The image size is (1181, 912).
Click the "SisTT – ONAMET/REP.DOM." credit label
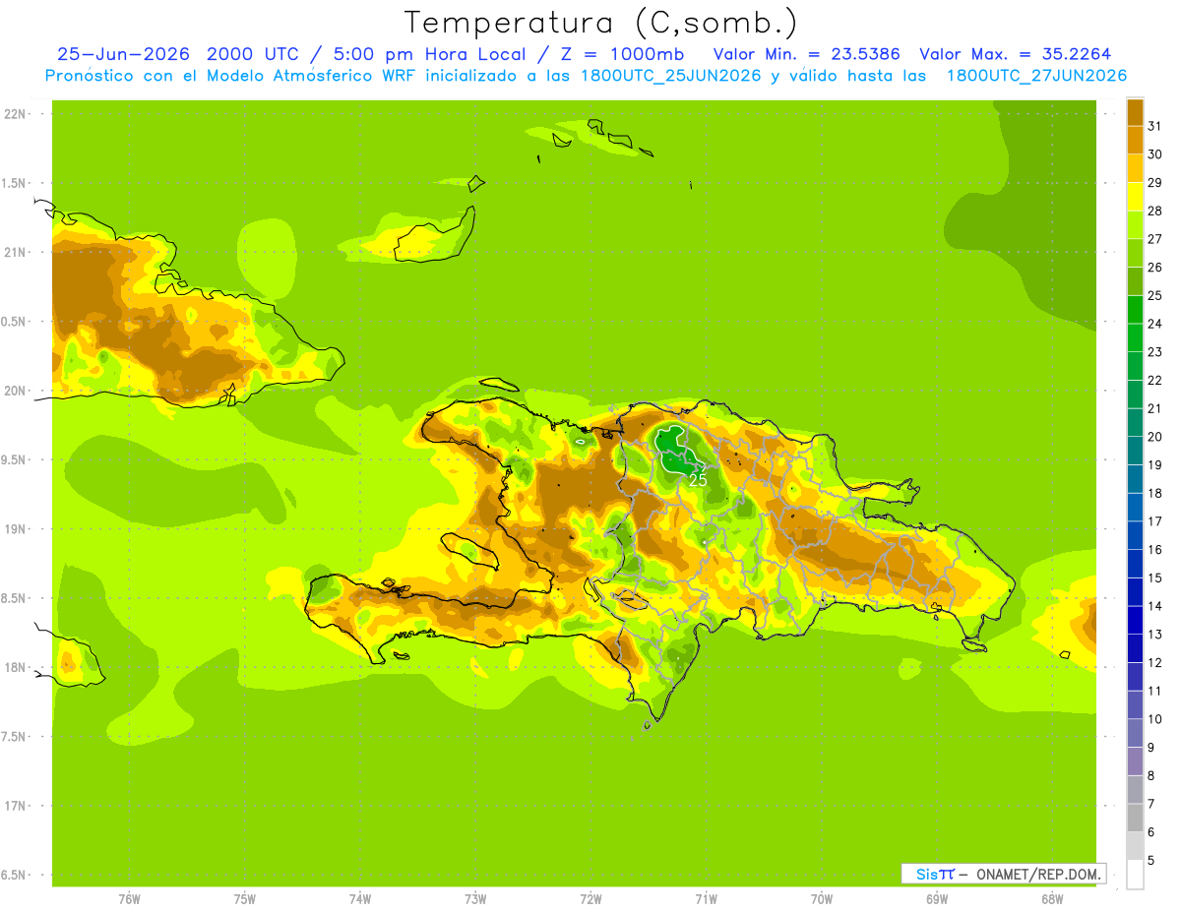(1004, 874)
